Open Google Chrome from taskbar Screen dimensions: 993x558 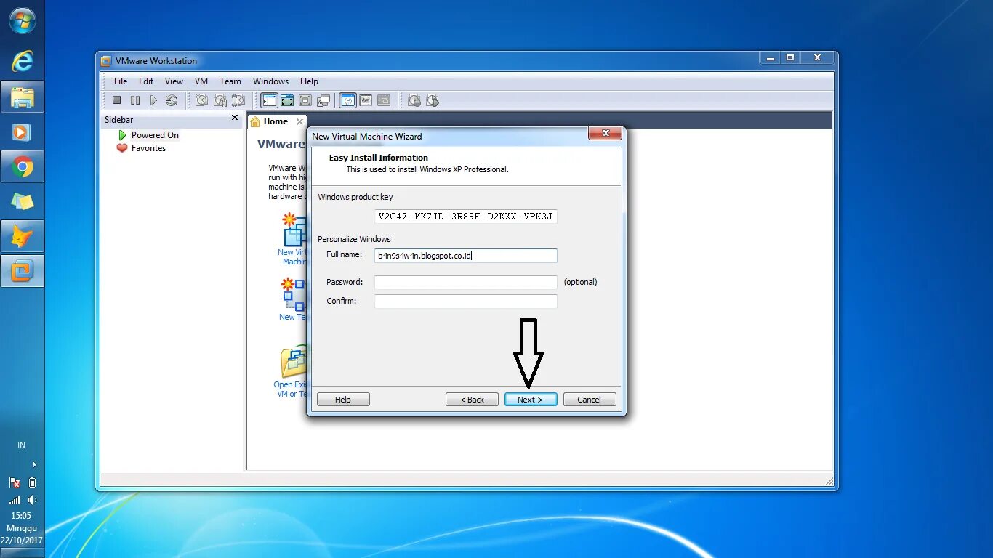23,167
